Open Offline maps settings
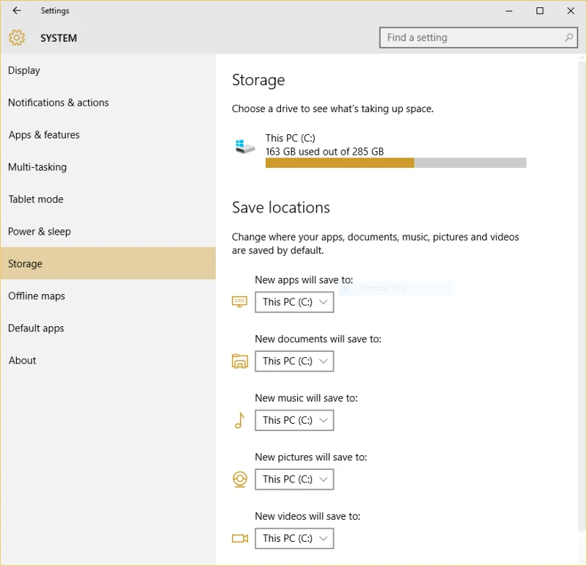The height and width of the screenshot is (566, 587). pyautogui.click(x=108, y=296)
